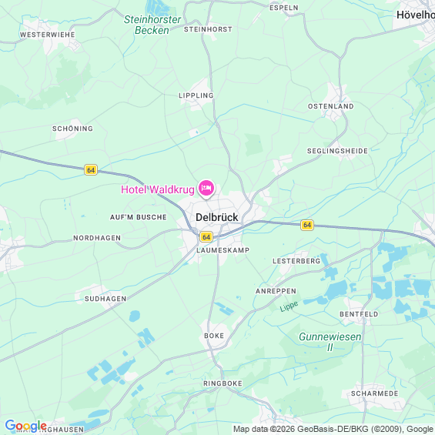Click the Sudhagen village label
Image resolution: width=435 pixels, height=435 pixels.
(x=105, y=299)
